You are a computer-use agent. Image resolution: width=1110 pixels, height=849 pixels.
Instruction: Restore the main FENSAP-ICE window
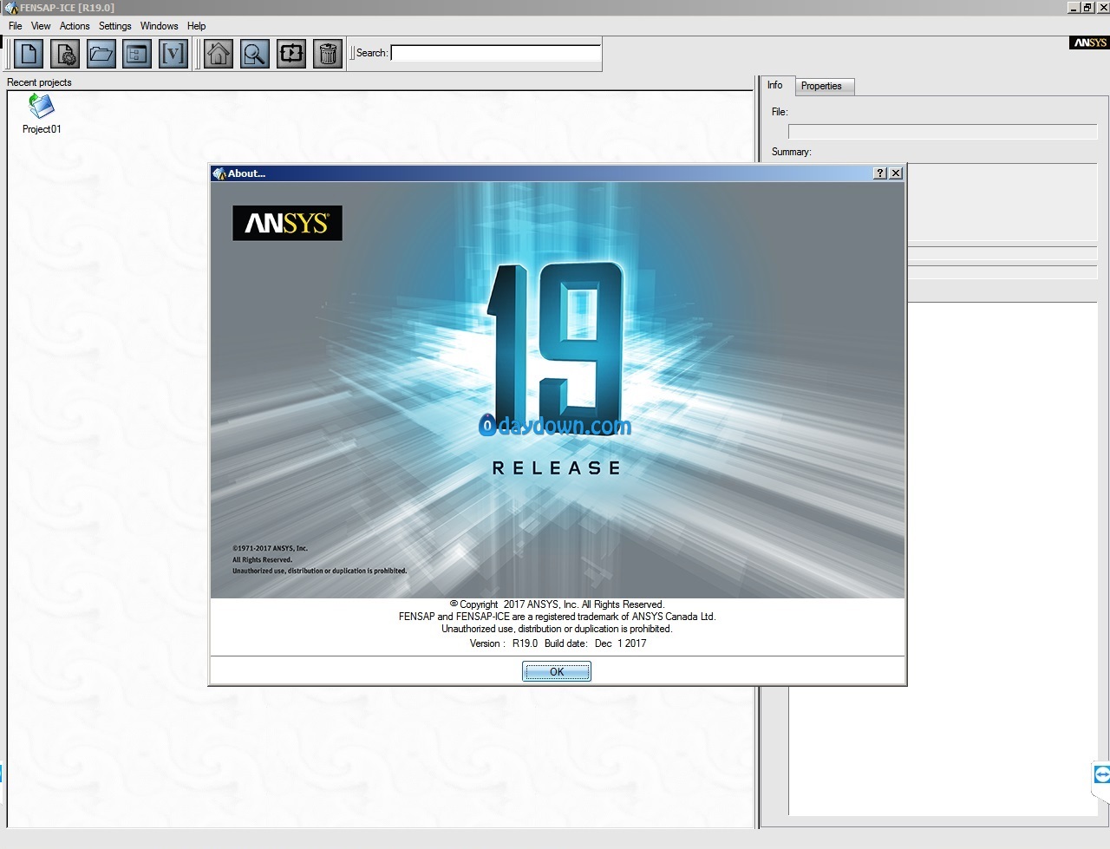coord(1087,7)
